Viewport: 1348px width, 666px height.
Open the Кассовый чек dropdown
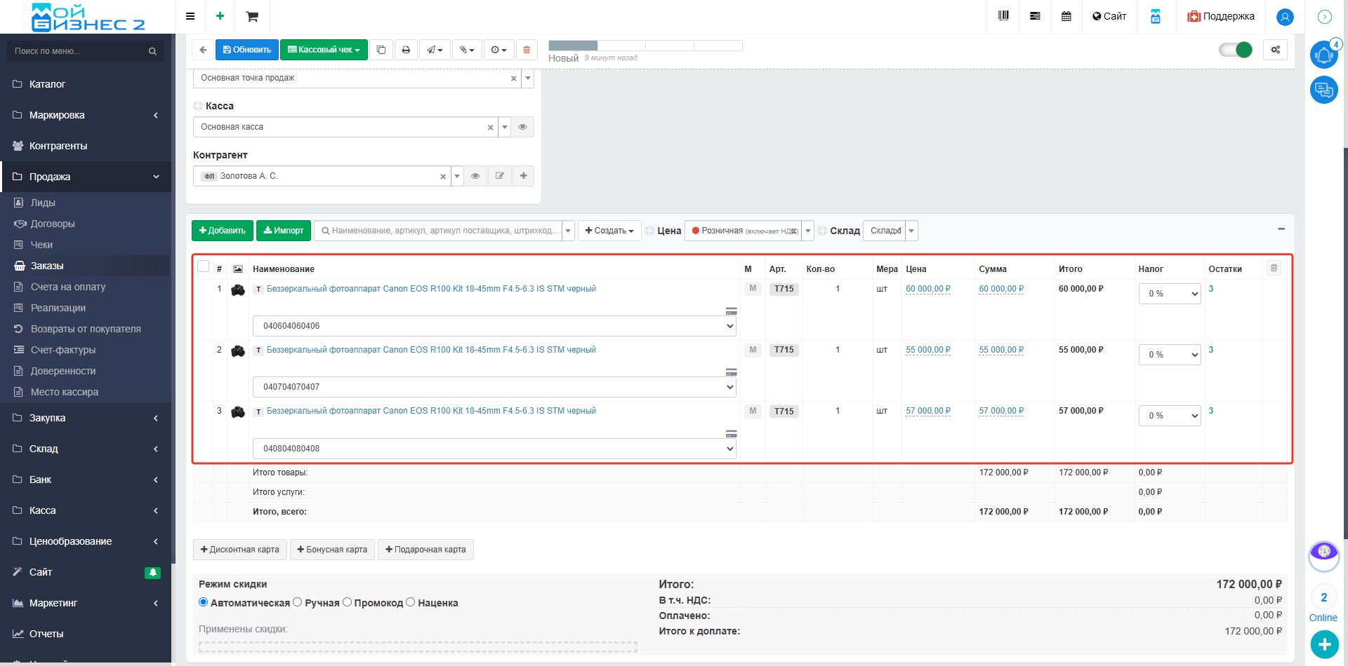click(x=324, y=50)
